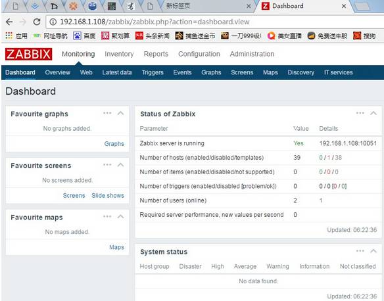Open the apps grid bookmark icon
Screen dimensions: 384x301
(x=9, y=35)
